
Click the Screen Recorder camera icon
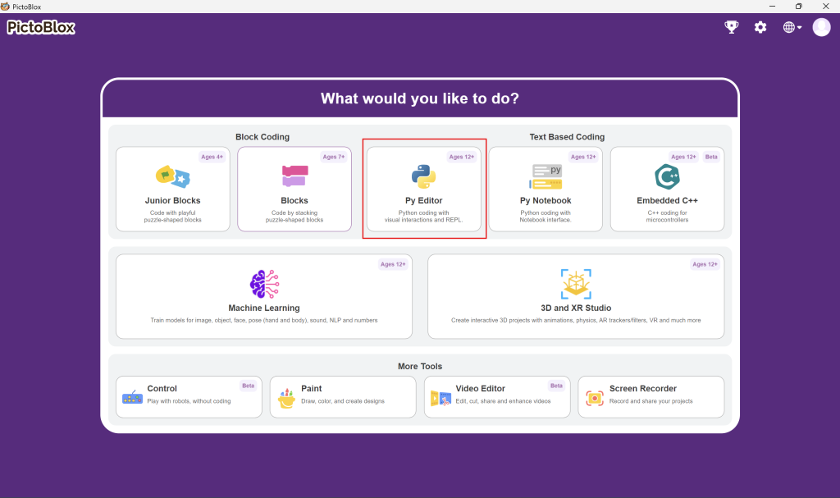(x=595, y=398)
